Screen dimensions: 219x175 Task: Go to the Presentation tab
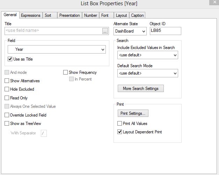pos(70,15)
